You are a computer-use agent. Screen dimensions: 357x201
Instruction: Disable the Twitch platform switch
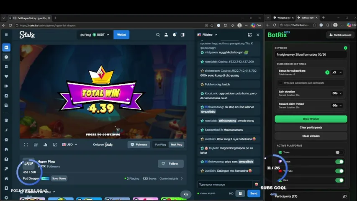(x=339, y=162)
